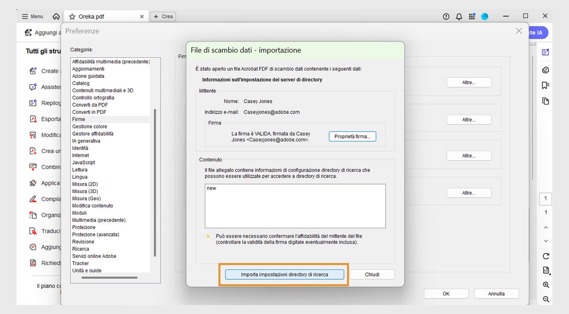
Task: Select the Controllo ortografia category
Action: coord(93,98)
